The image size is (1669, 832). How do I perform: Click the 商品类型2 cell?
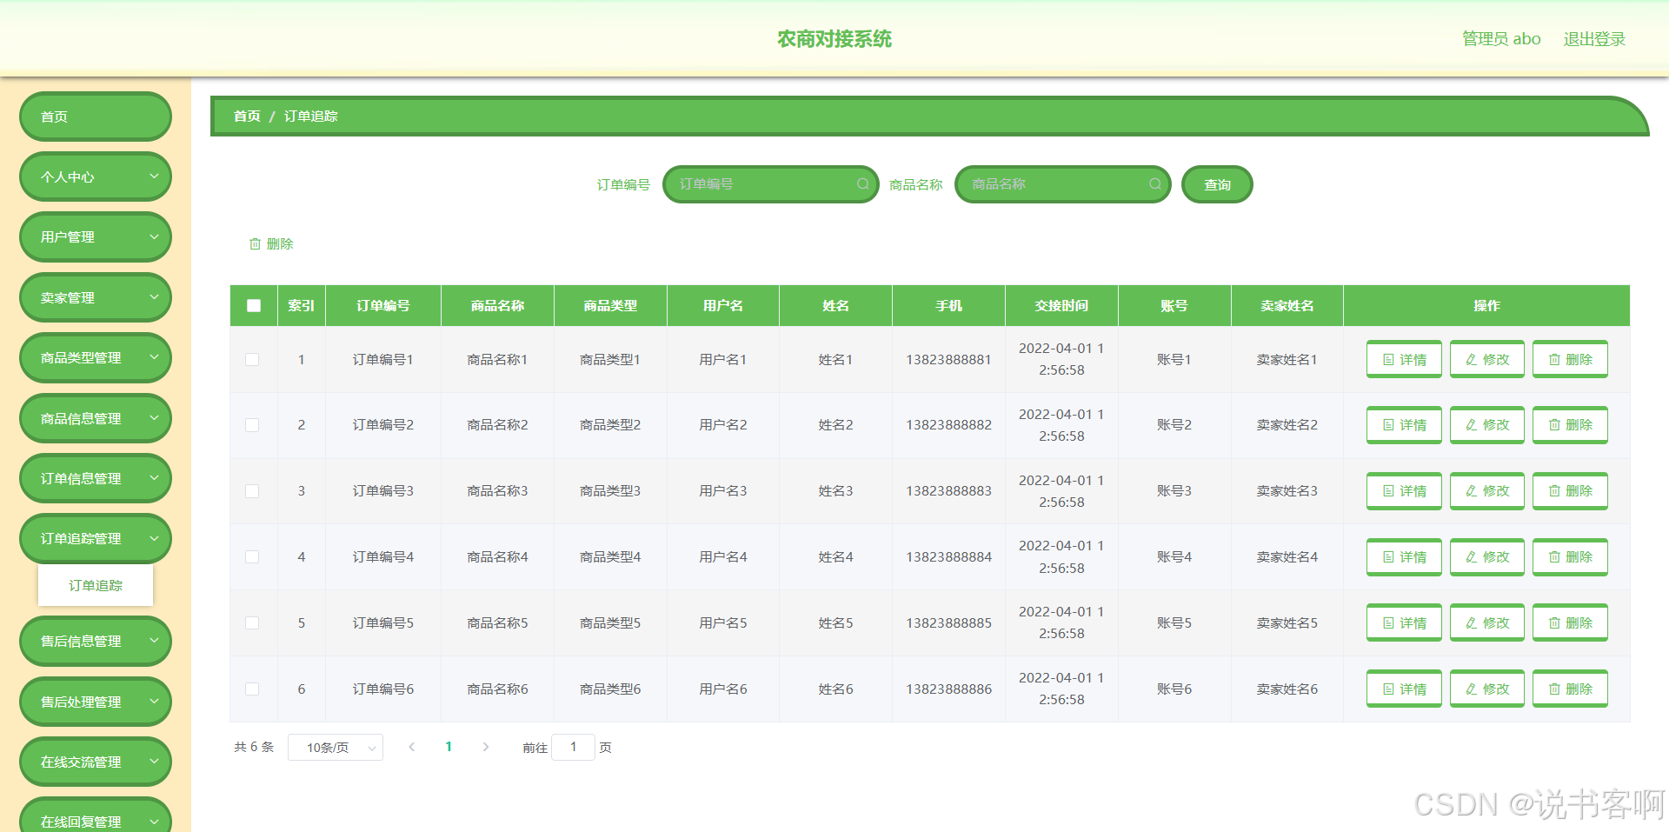click(610, 425)
